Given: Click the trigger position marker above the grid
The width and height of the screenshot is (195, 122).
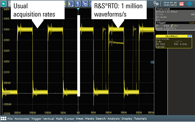Looking at the screenshot, I should coord(78,9).
